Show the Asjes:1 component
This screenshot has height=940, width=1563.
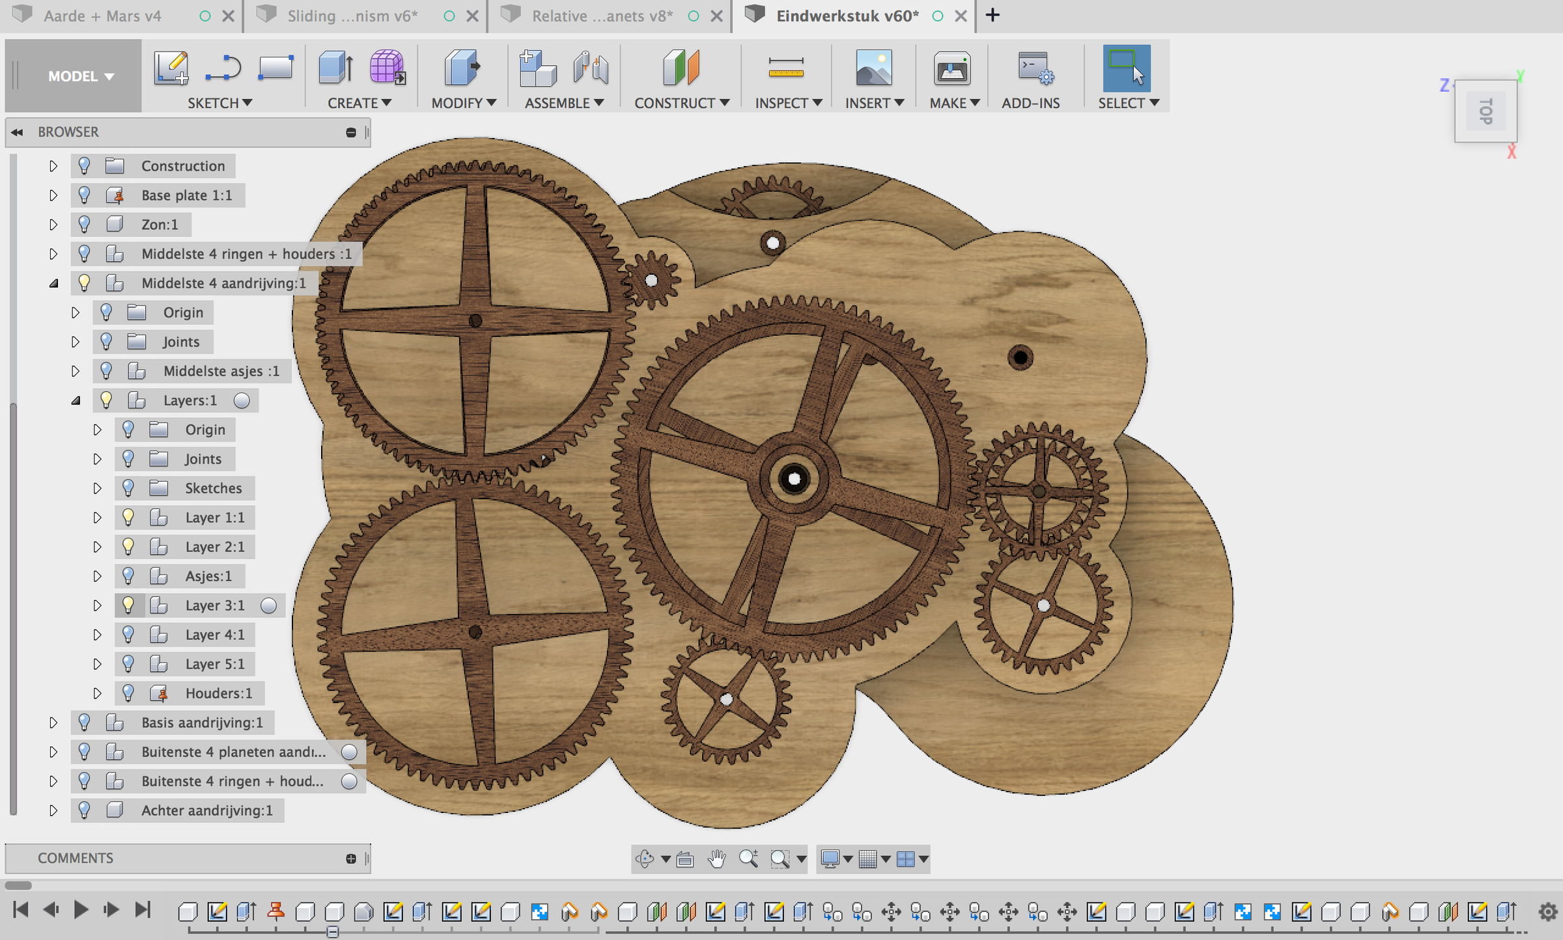click(x=128, y=576)
